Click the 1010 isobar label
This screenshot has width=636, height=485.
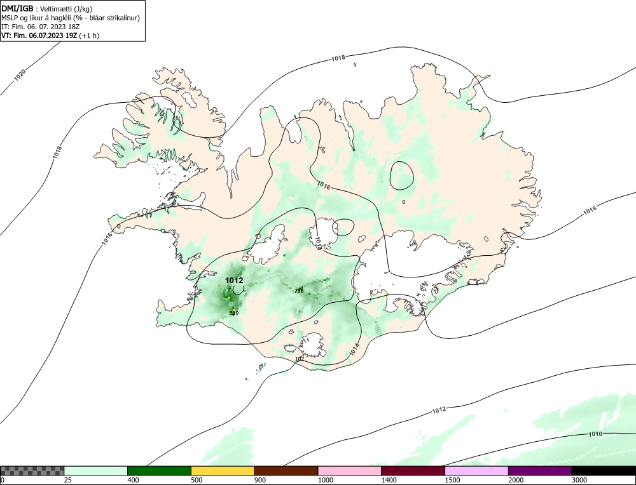click(595, 434)
